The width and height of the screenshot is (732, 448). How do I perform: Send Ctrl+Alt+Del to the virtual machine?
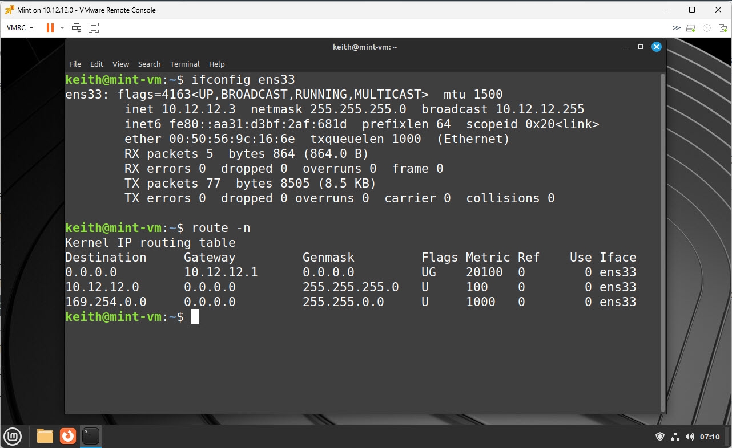(77, 27)
